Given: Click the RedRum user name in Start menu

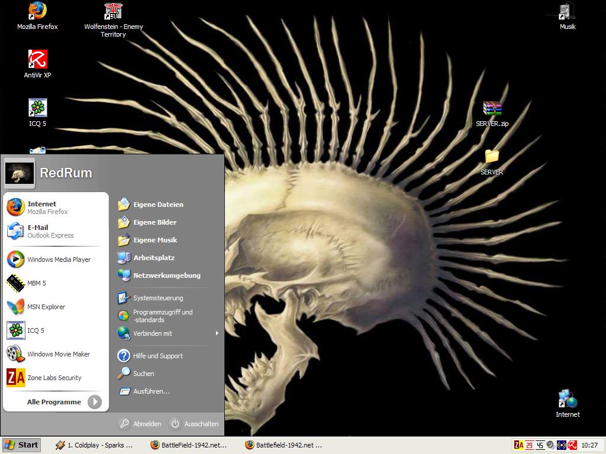Looking at the screenshot, I should tap(66, 173).
